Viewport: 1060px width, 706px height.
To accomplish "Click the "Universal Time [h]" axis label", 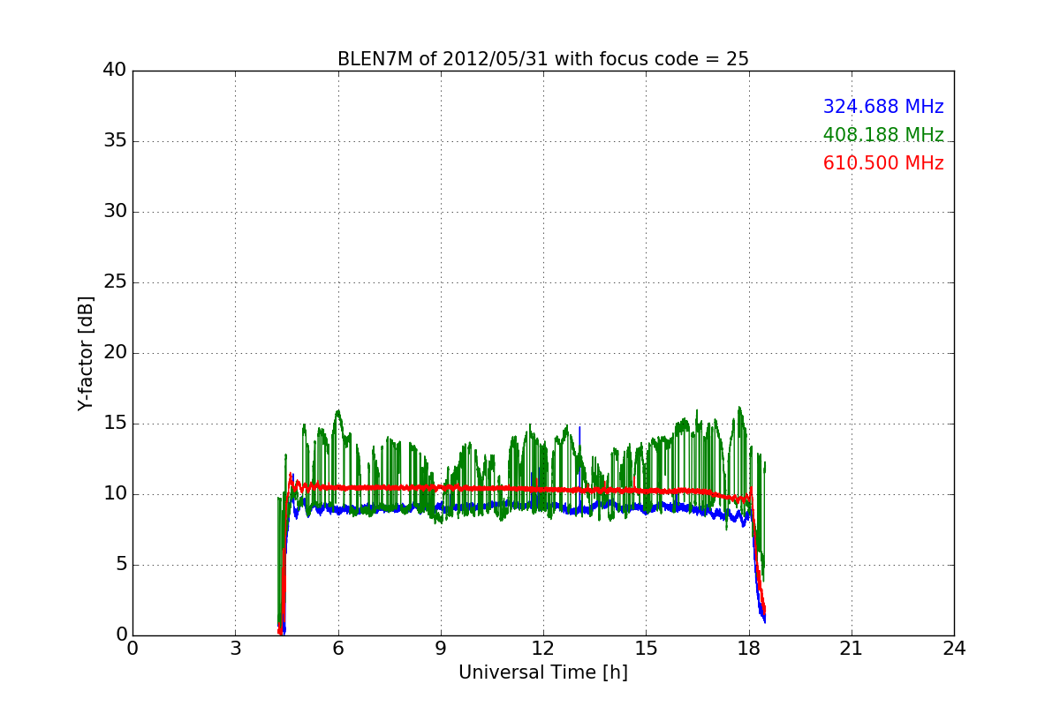I will pyautogui.click(x=542, y=672).
